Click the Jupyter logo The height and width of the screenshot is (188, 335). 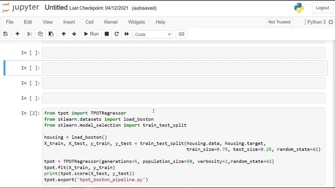[20, 8]
